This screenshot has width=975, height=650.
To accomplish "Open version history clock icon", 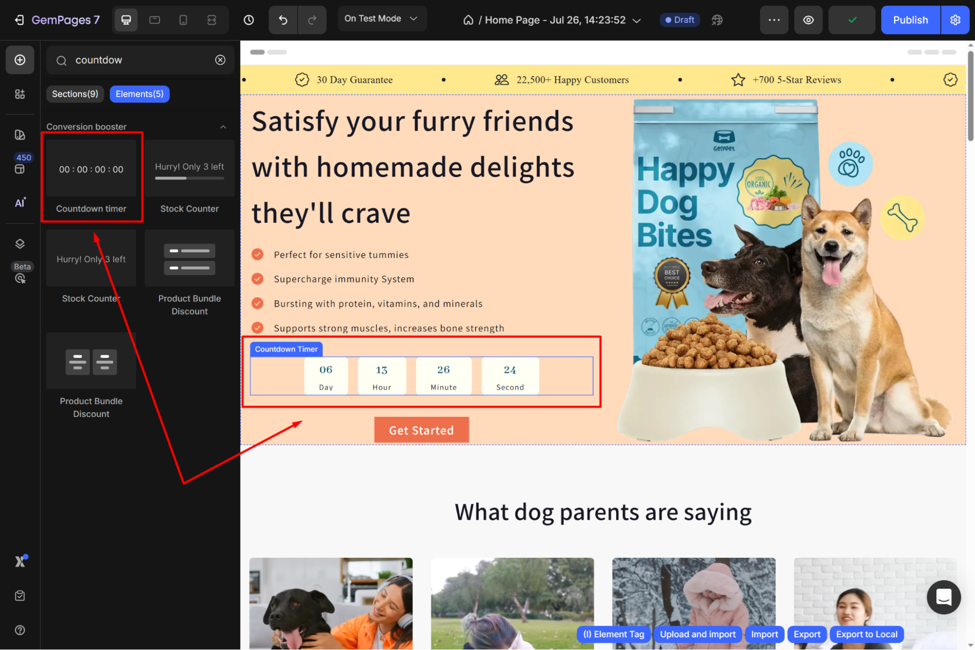I will pos(249,20).
